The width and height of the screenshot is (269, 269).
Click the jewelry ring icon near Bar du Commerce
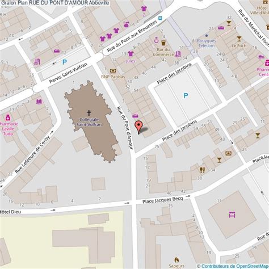157,40
